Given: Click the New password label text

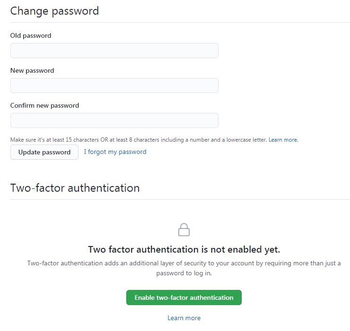Looking at the screenshot, I should tap(32, 71).
